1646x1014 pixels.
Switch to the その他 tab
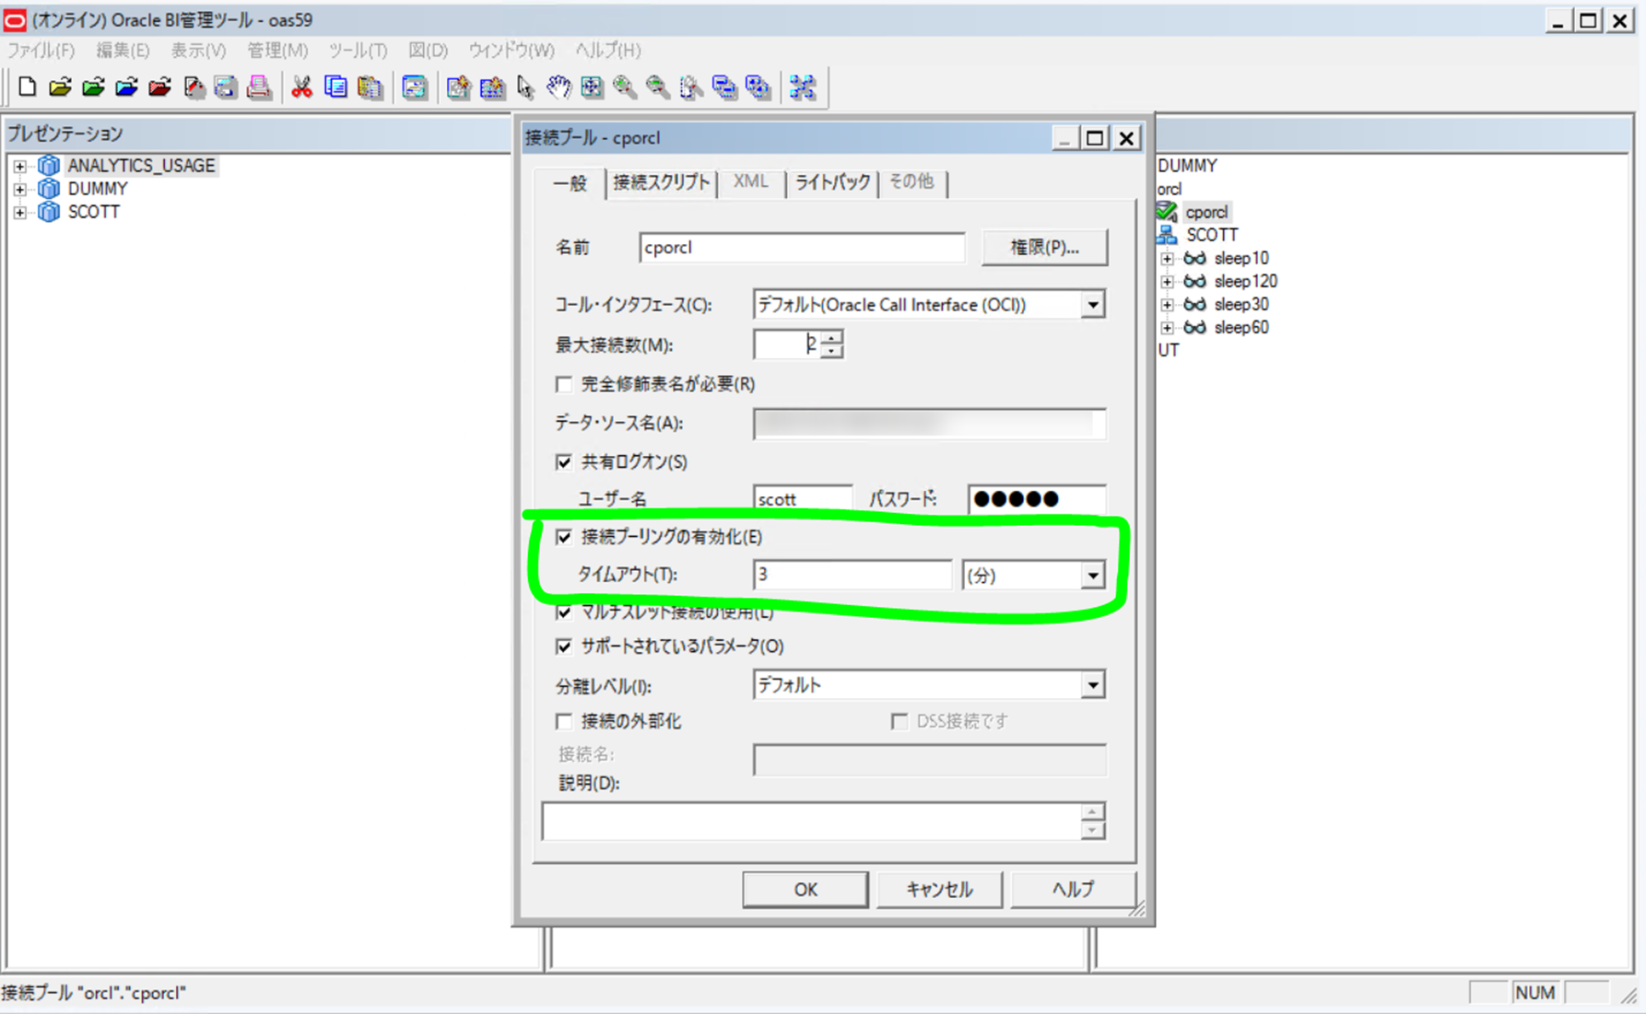(x=911, y=182)
